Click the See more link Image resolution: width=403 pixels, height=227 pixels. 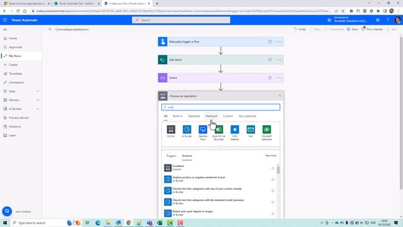coord(271,156)
